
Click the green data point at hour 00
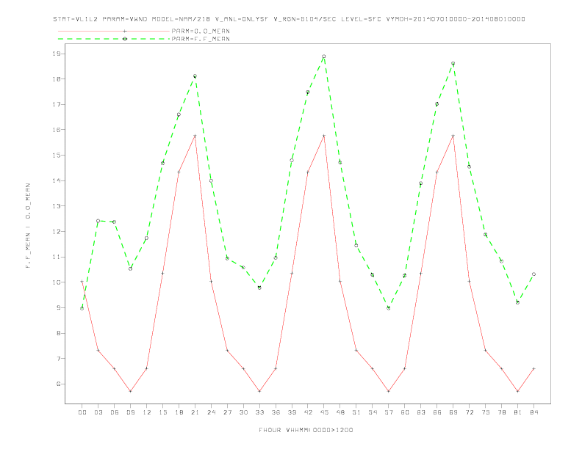point(82,308)
